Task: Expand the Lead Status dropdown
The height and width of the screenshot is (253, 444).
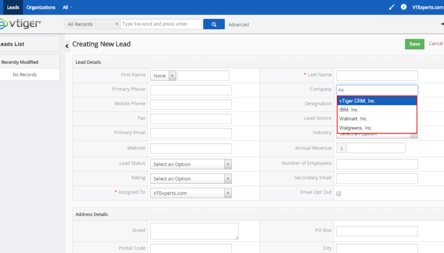Action: [x=191, y=164]
